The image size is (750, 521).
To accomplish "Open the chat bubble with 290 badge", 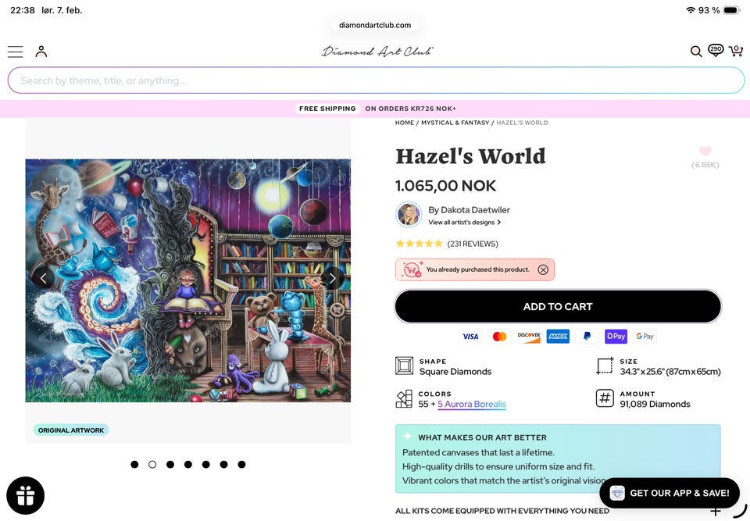I will coord(716,50).
